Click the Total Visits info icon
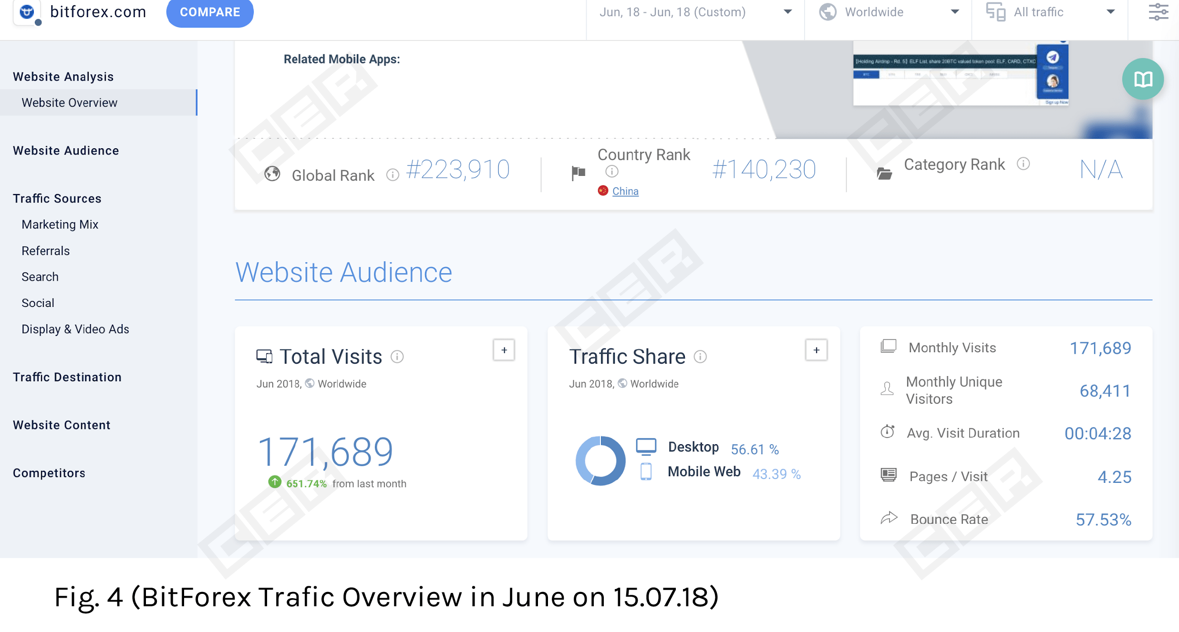Viewport: 1179px width, 632px height. (397, 357)
